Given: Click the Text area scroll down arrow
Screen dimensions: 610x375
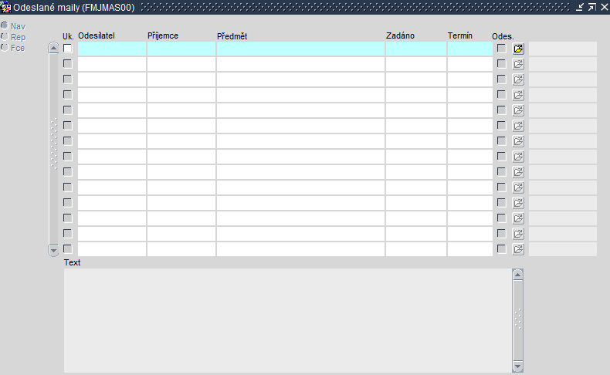Looking at the screenshot, I should [x=518, y=366].
